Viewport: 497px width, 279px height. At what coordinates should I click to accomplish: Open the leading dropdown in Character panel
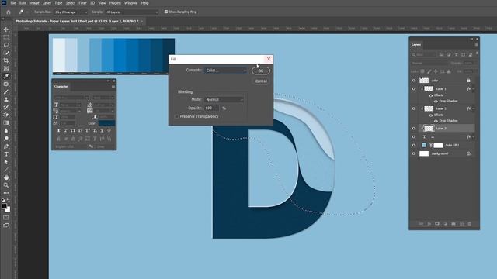(103, 105)
